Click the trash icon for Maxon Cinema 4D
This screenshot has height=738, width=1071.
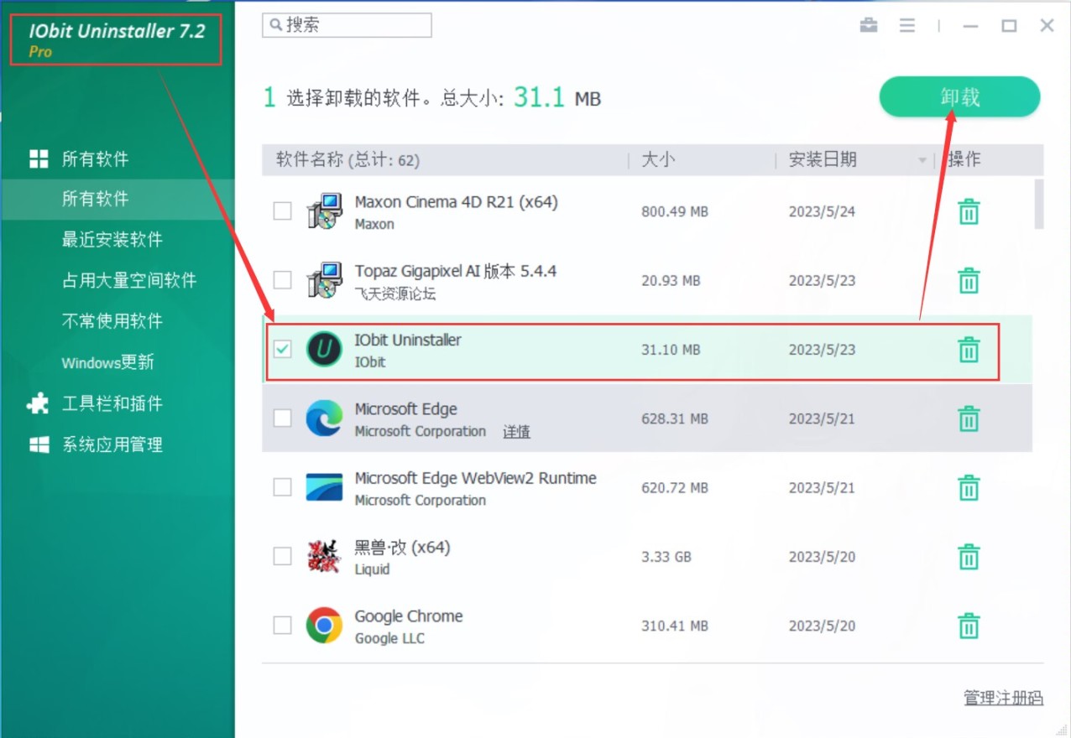[969, 211]
